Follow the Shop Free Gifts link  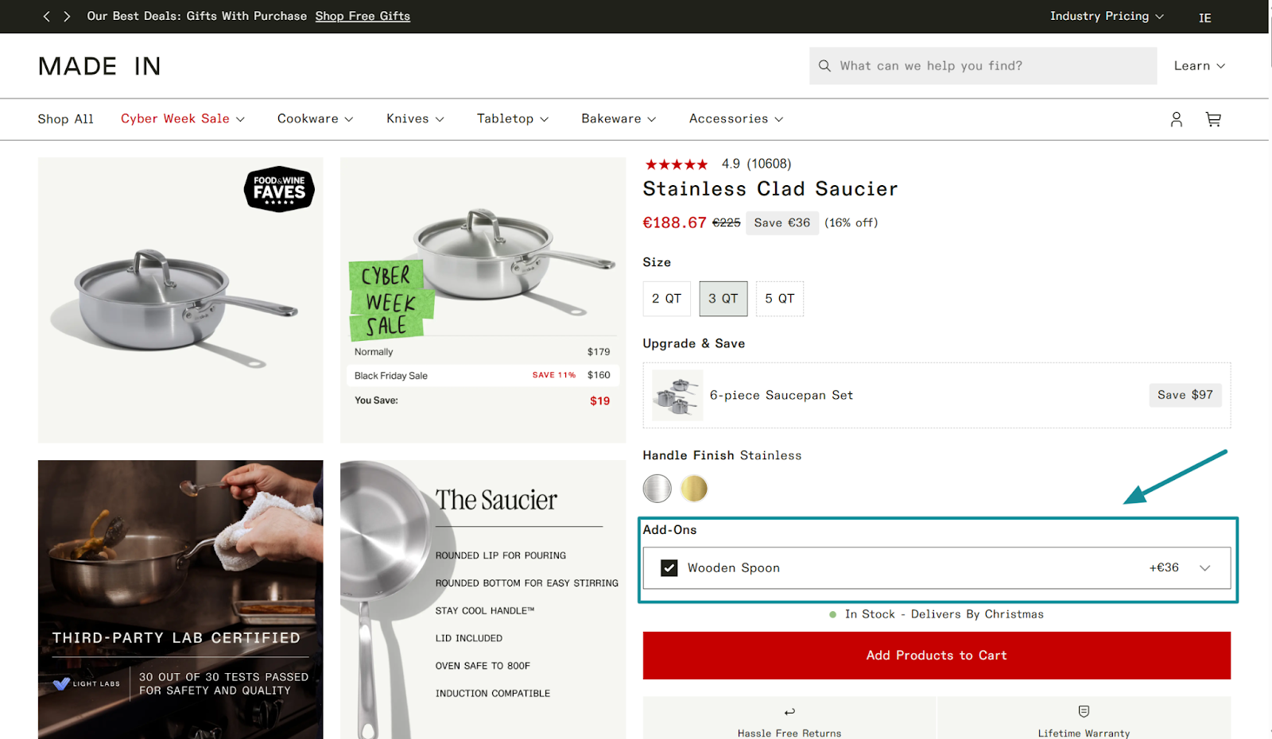tap(363, 17)
